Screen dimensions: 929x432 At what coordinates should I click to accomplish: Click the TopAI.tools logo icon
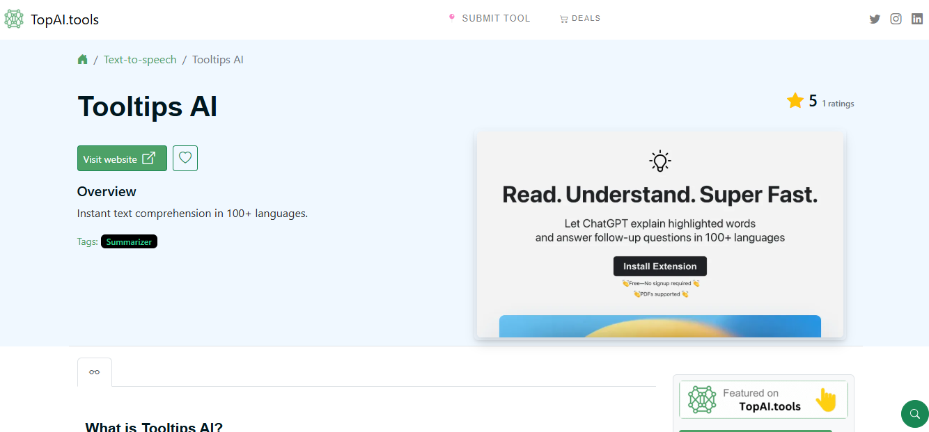14,19
